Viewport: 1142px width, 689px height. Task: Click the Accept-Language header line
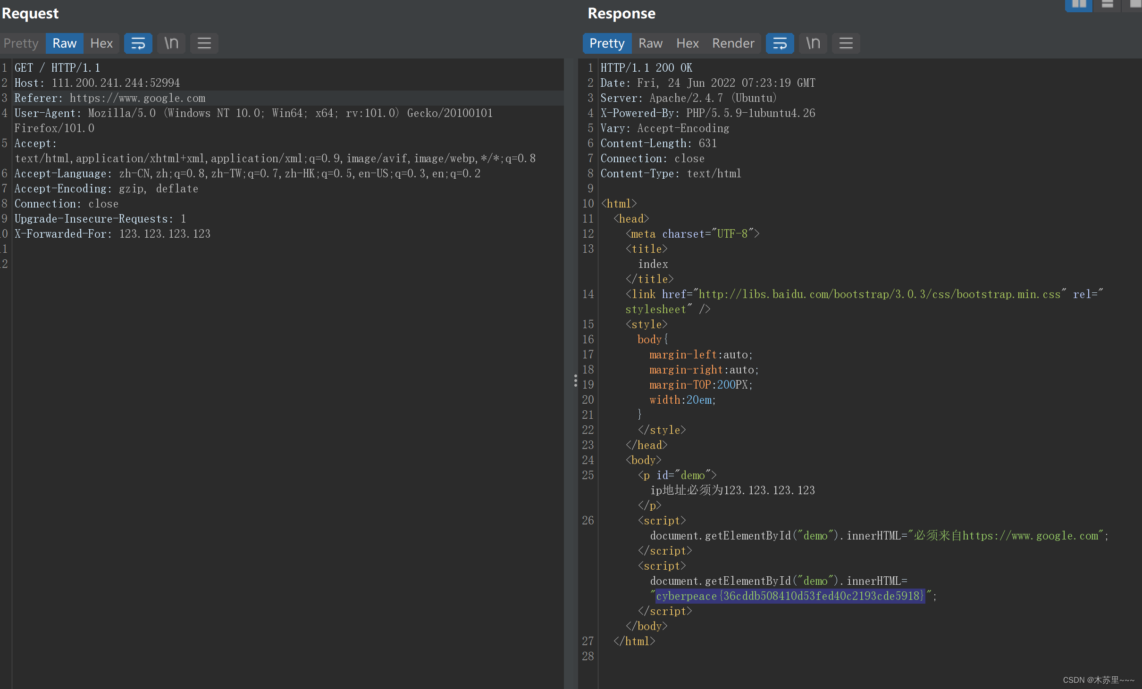point(247,174)
